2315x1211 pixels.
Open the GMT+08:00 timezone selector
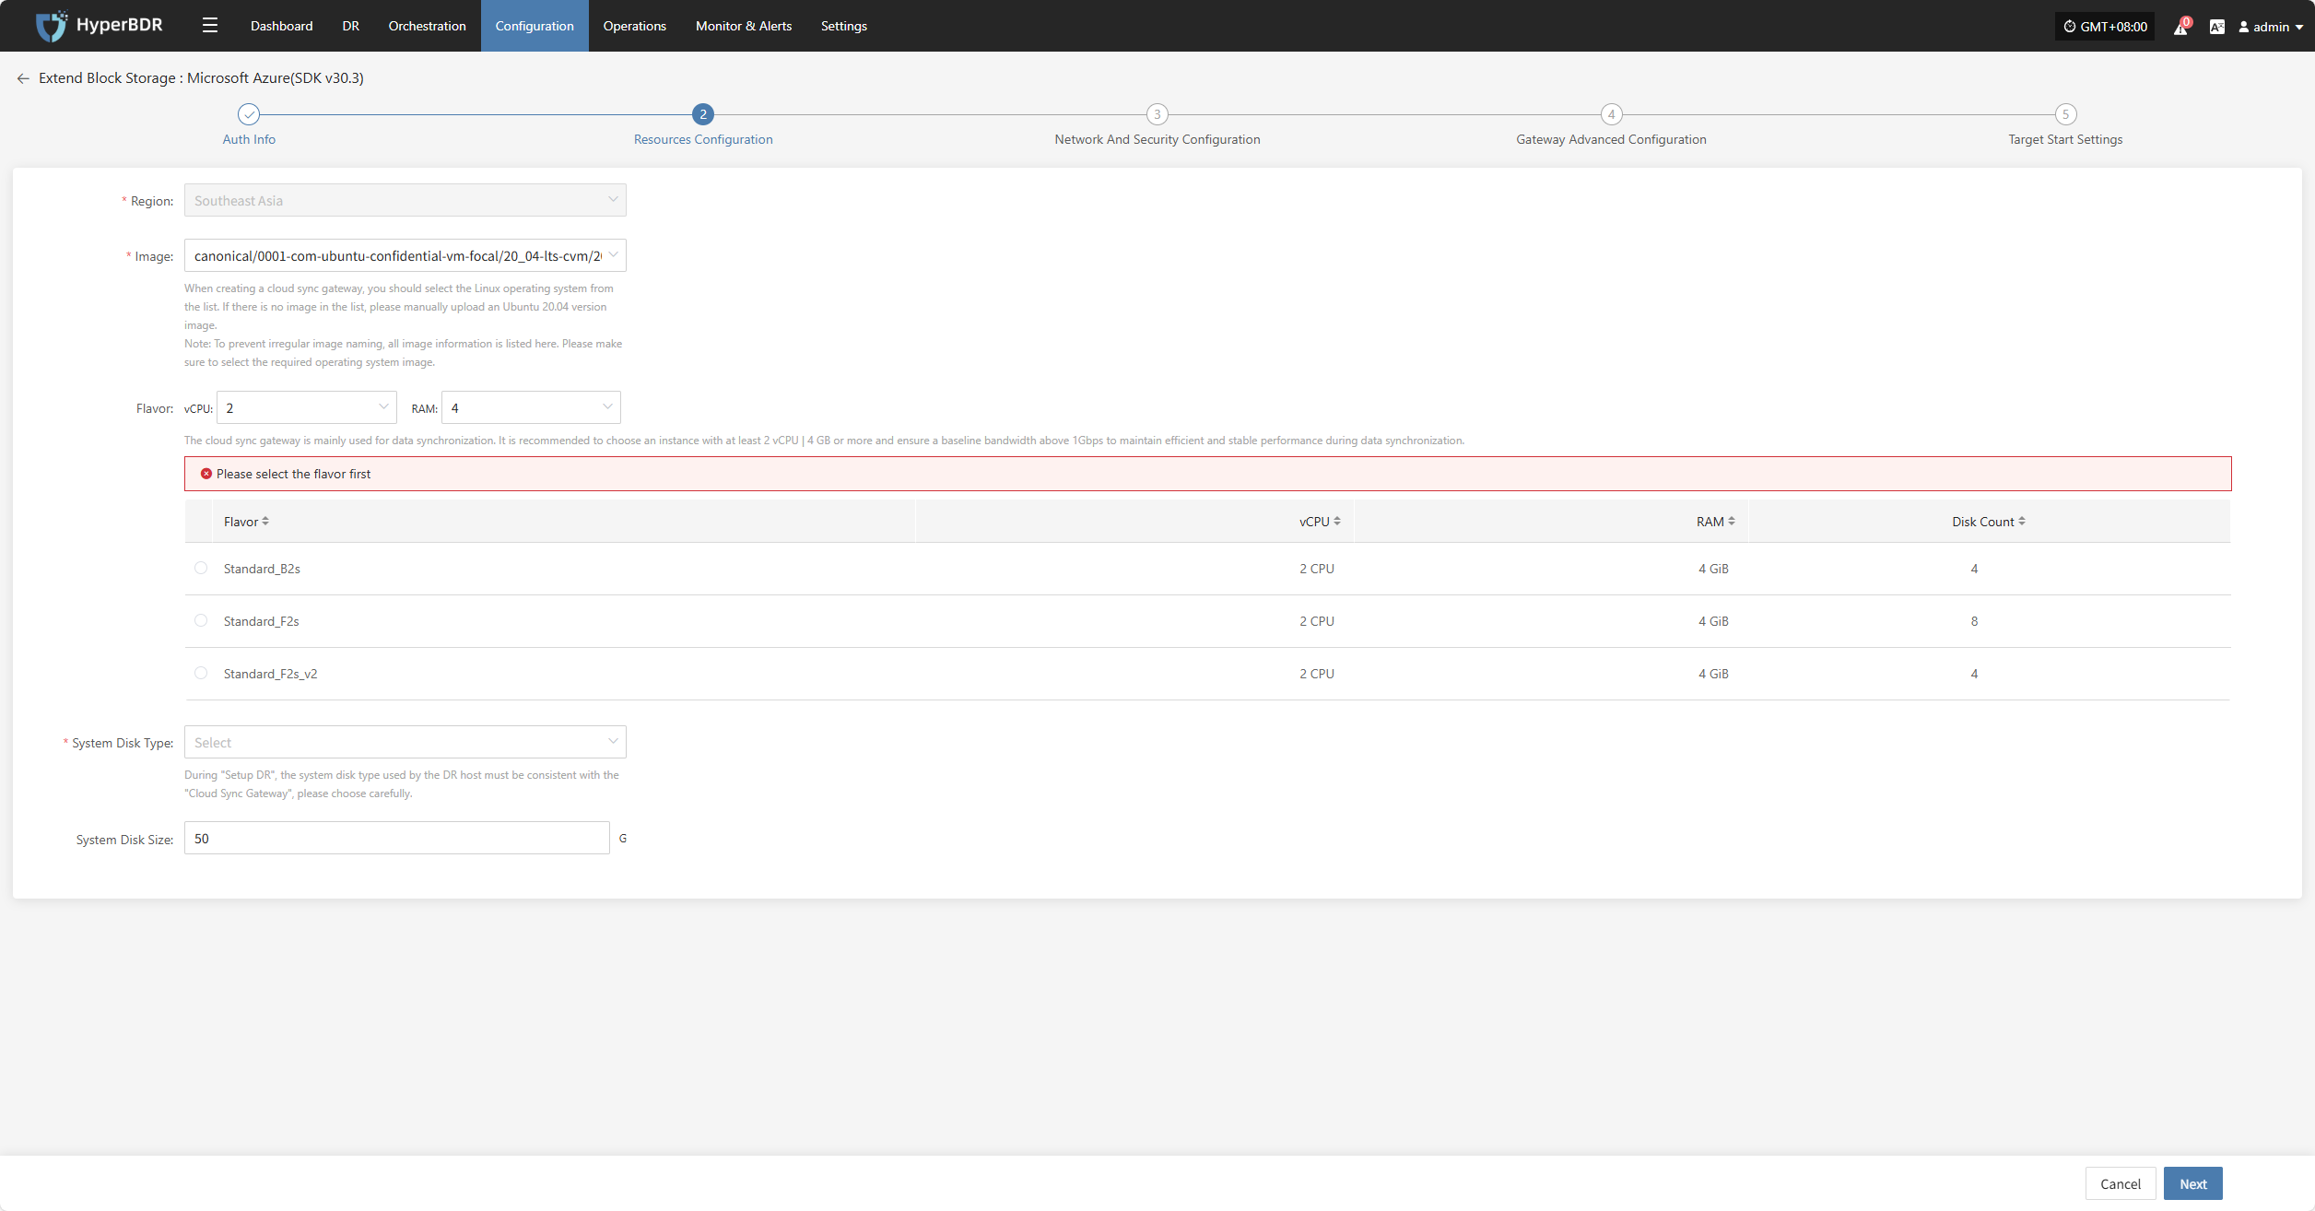[2105, 27]
